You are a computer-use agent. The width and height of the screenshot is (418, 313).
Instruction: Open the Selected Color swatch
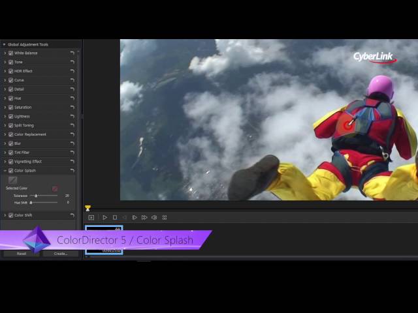55,188
